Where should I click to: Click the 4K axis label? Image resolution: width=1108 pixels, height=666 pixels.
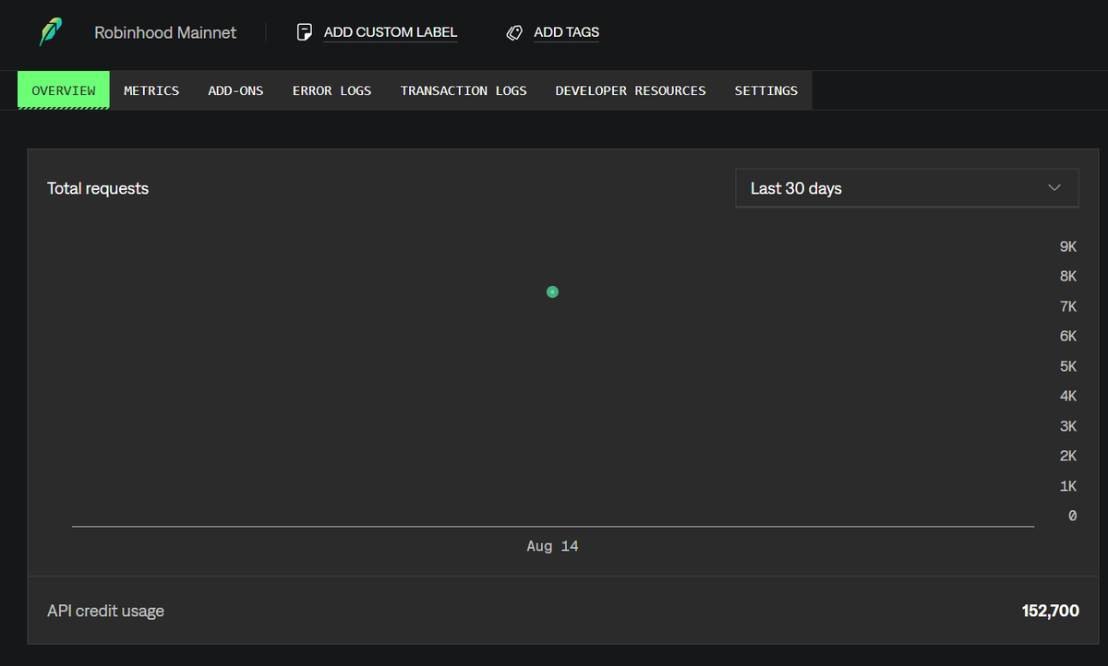tap(1068, 397)
